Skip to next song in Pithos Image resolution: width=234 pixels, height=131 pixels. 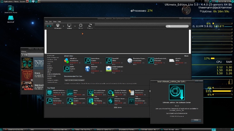click(25, 55)
